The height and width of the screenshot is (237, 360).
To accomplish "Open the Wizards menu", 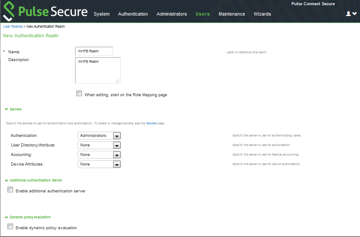I will tap(262, 14).
